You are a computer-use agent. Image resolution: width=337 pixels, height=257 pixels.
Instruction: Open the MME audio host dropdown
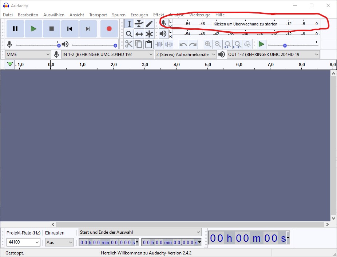pos(28,55)
